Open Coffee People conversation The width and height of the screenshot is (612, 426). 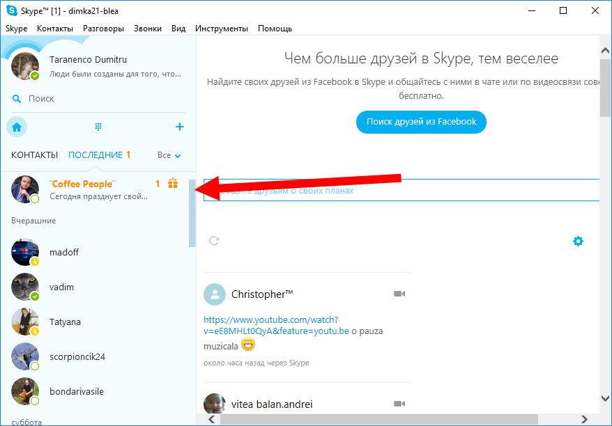click(x=95, y=189)
